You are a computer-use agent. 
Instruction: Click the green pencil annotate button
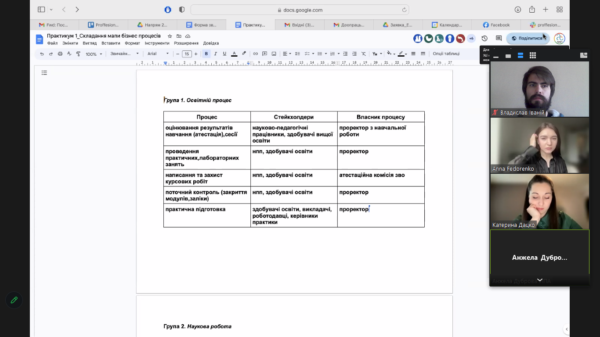click(14, 300)
